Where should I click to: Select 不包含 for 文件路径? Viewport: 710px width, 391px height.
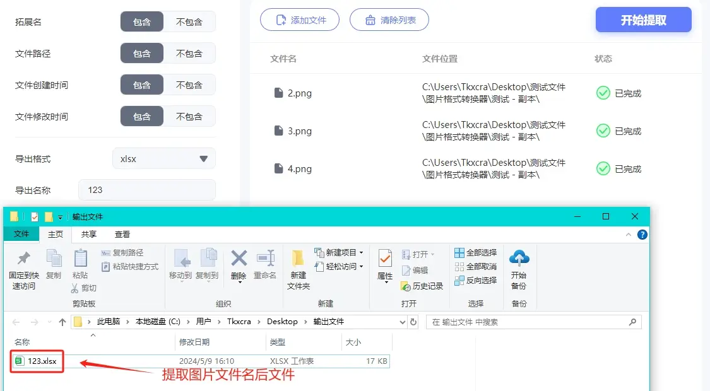tap(190, 53)
